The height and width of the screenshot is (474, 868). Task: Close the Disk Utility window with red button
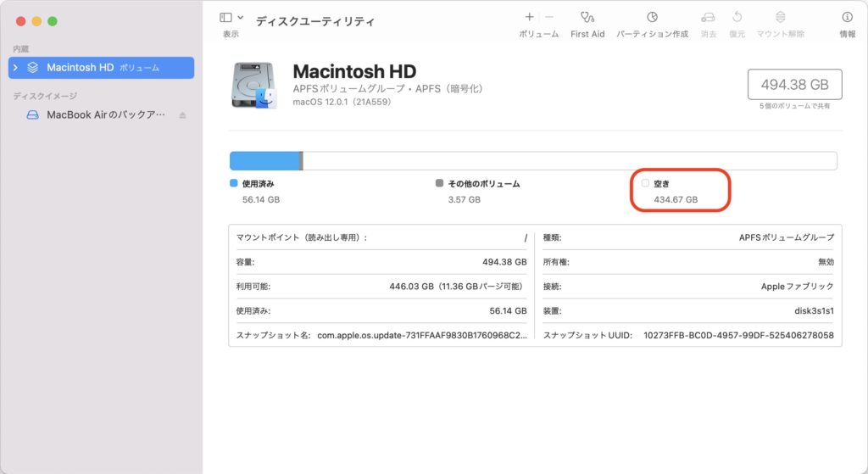tap(20, 21)
